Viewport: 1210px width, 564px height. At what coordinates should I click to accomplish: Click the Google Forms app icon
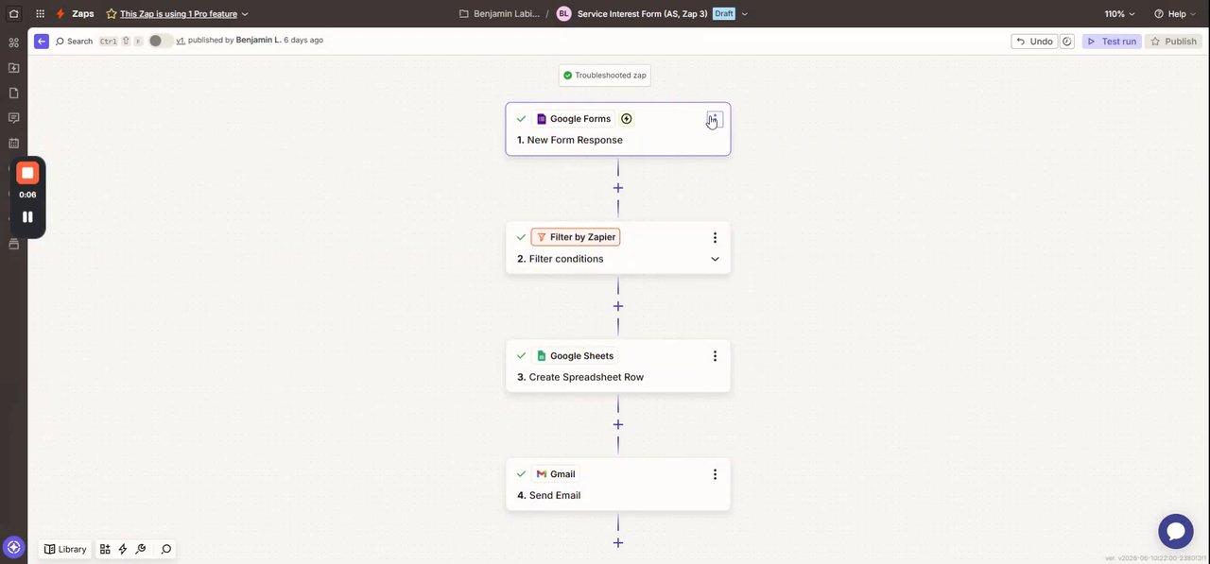(542, 119)
